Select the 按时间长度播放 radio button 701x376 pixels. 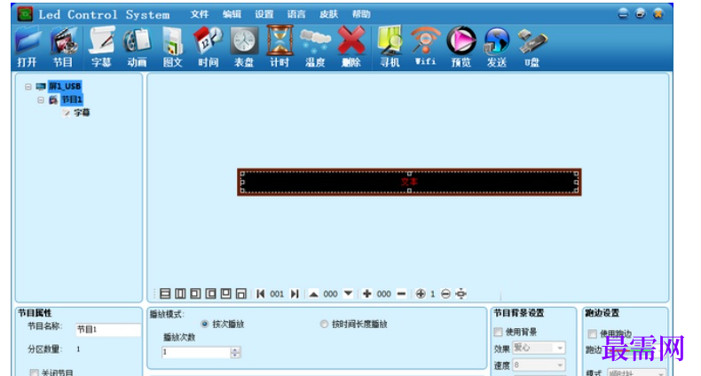[x=324, y=325]
